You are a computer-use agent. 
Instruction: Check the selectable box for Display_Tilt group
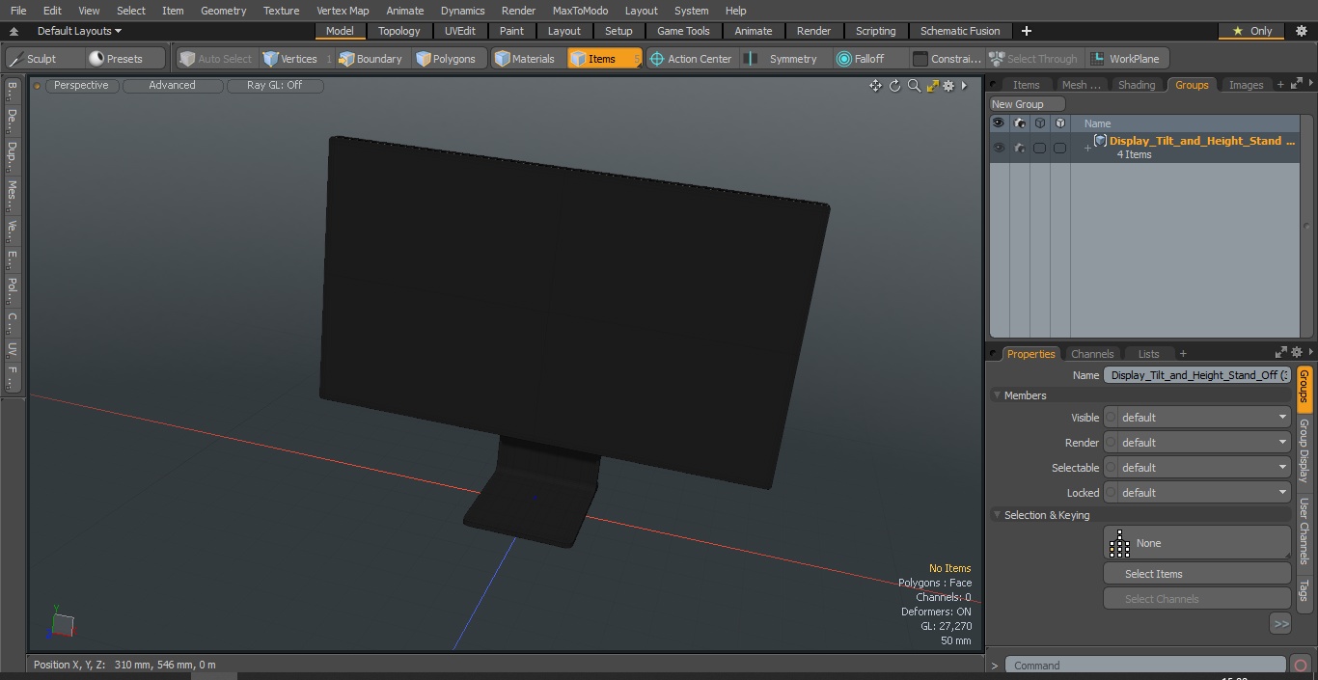pos(1039,149)
